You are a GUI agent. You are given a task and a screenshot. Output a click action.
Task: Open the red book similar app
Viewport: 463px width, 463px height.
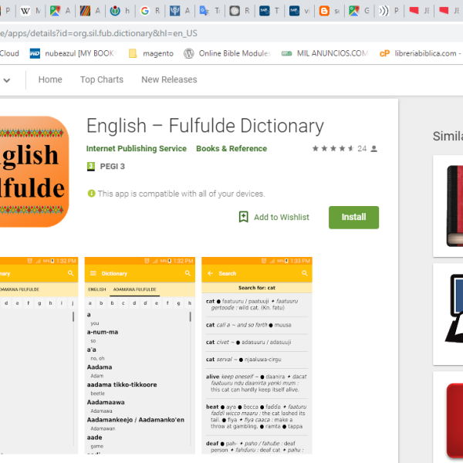[x=448, y=206]
